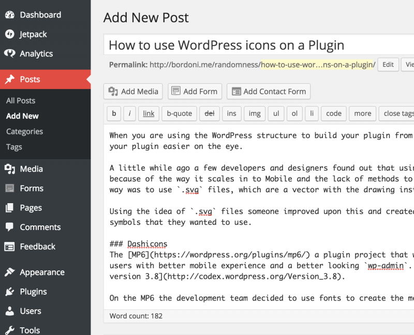Open All Posts submenu item

coord(21,100)
